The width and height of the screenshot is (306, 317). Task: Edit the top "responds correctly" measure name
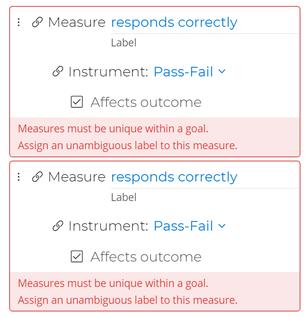(x=174, y=22)
